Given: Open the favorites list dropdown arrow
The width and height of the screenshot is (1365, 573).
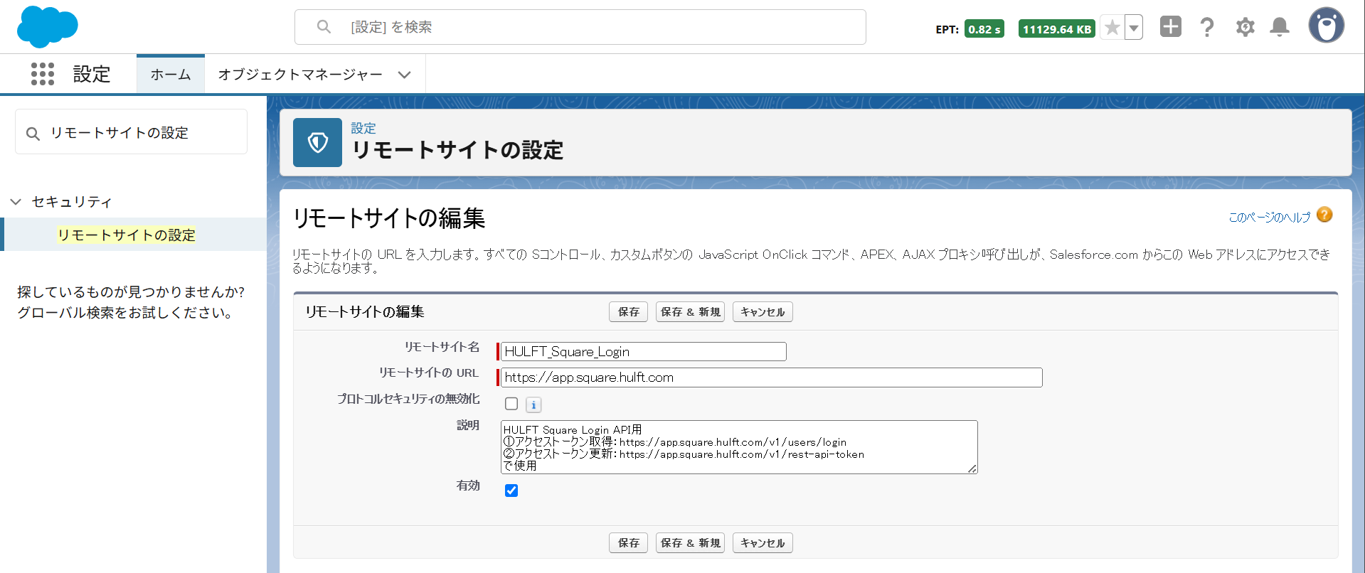Looking at the screenshot, I should click(1134, 28).
